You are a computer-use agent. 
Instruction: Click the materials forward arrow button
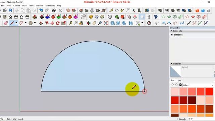[x=176, y=85]
